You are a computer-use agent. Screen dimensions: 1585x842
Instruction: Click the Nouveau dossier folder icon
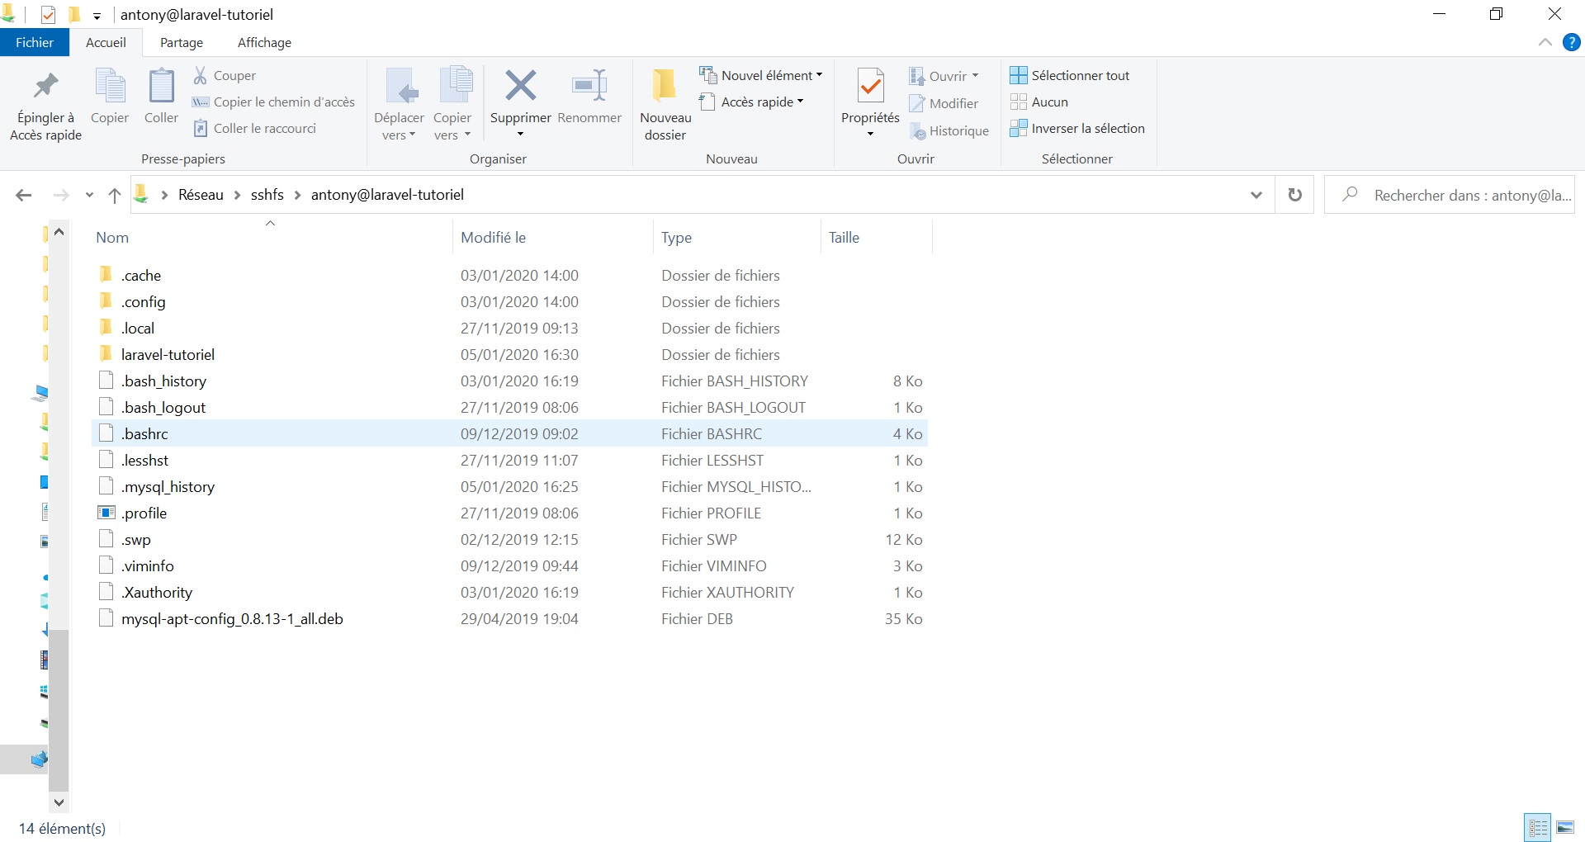tap(665, 86)
